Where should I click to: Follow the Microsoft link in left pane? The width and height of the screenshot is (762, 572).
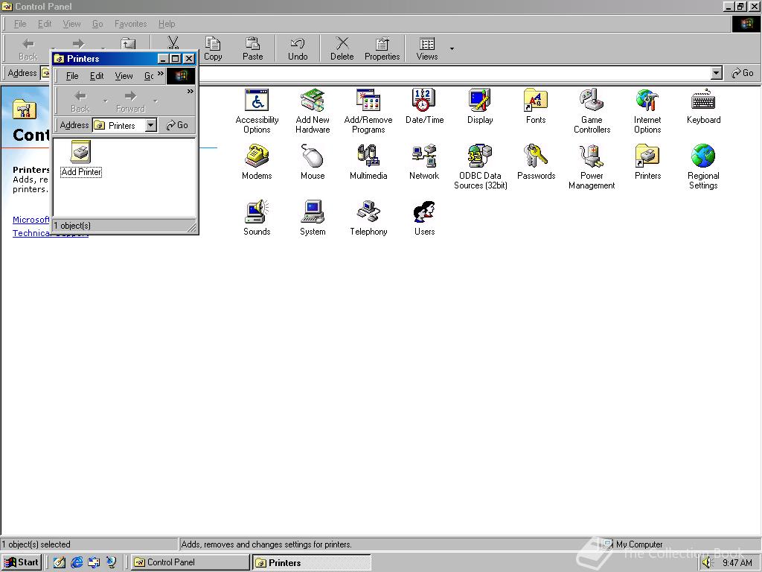pos(31,220)
